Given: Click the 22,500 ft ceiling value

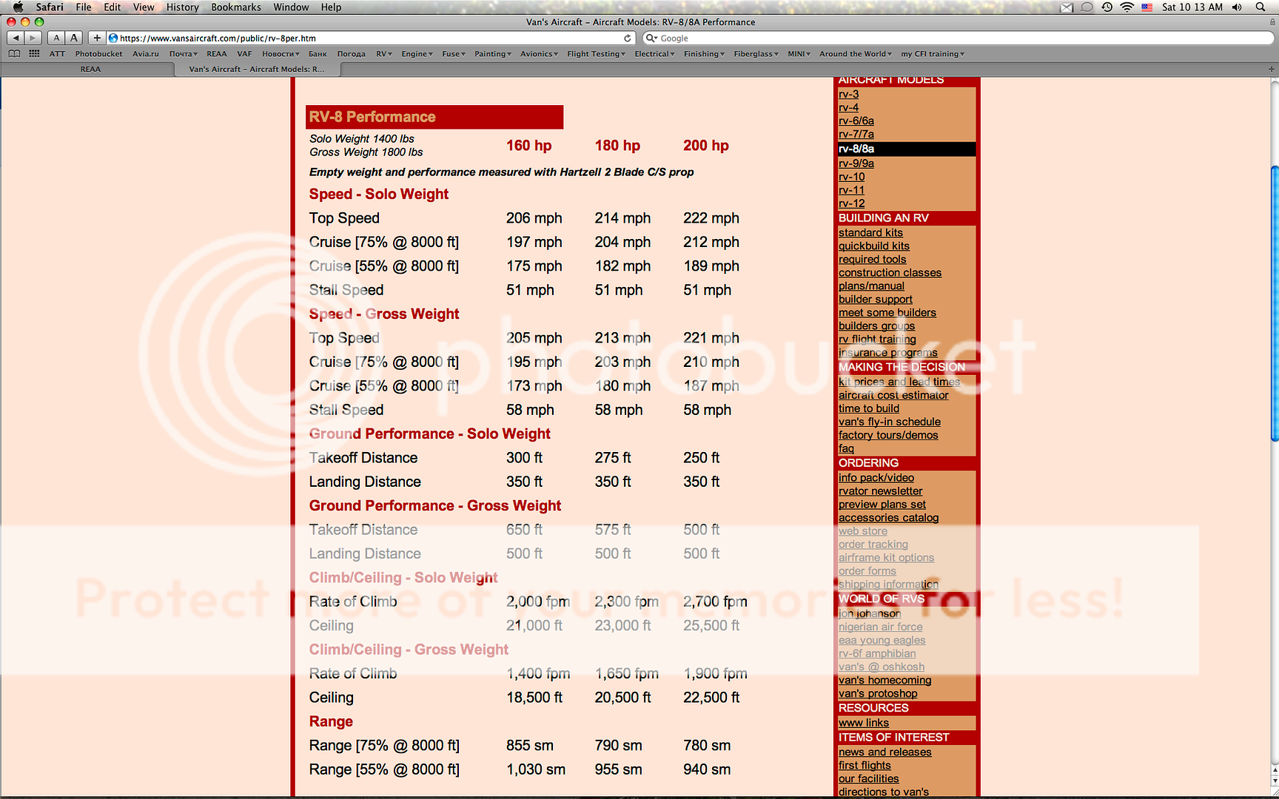Looking at the screenshot, I should pos(711,698).
